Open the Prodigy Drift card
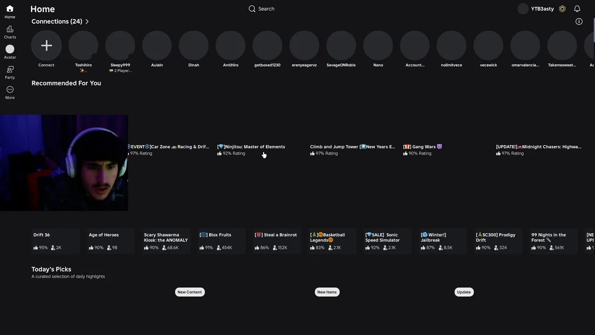595x335 pixels. pos(498,241)
